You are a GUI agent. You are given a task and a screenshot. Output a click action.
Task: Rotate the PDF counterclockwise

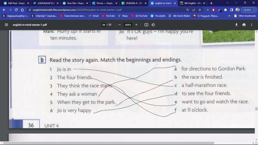point(153,25)
